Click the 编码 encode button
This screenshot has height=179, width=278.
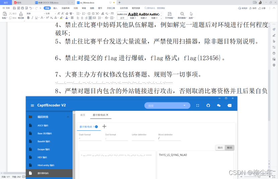220,147
